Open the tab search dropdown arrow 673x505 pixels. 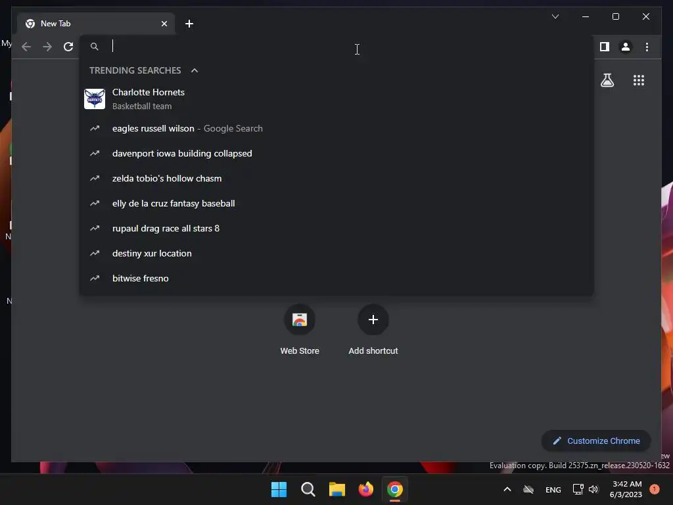[555, 16]
